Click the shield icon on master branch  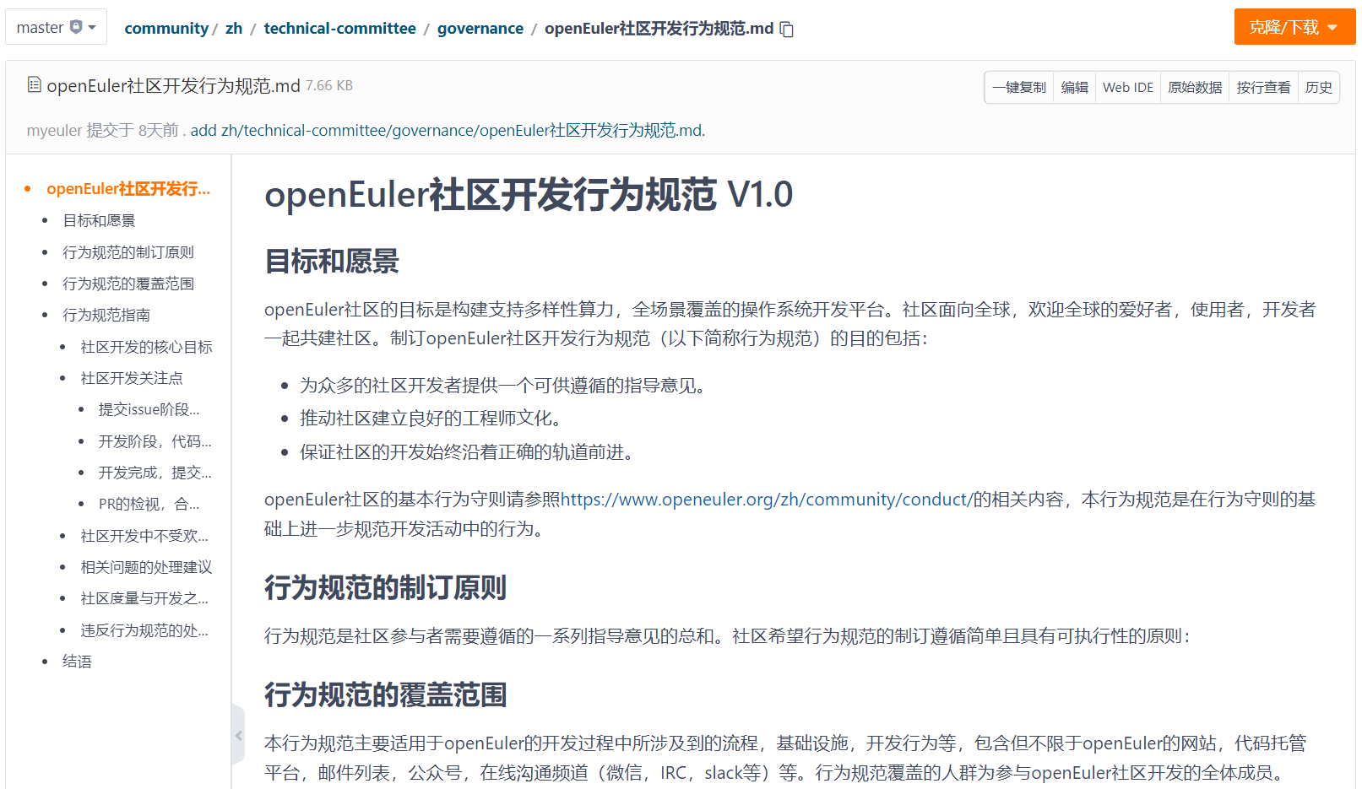tap(76, 27)
